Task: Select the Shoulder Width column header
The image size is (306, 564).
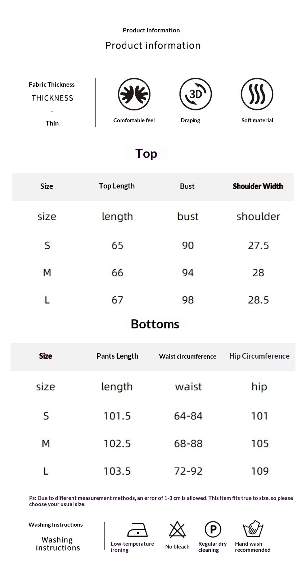Action: coord(258,186)
